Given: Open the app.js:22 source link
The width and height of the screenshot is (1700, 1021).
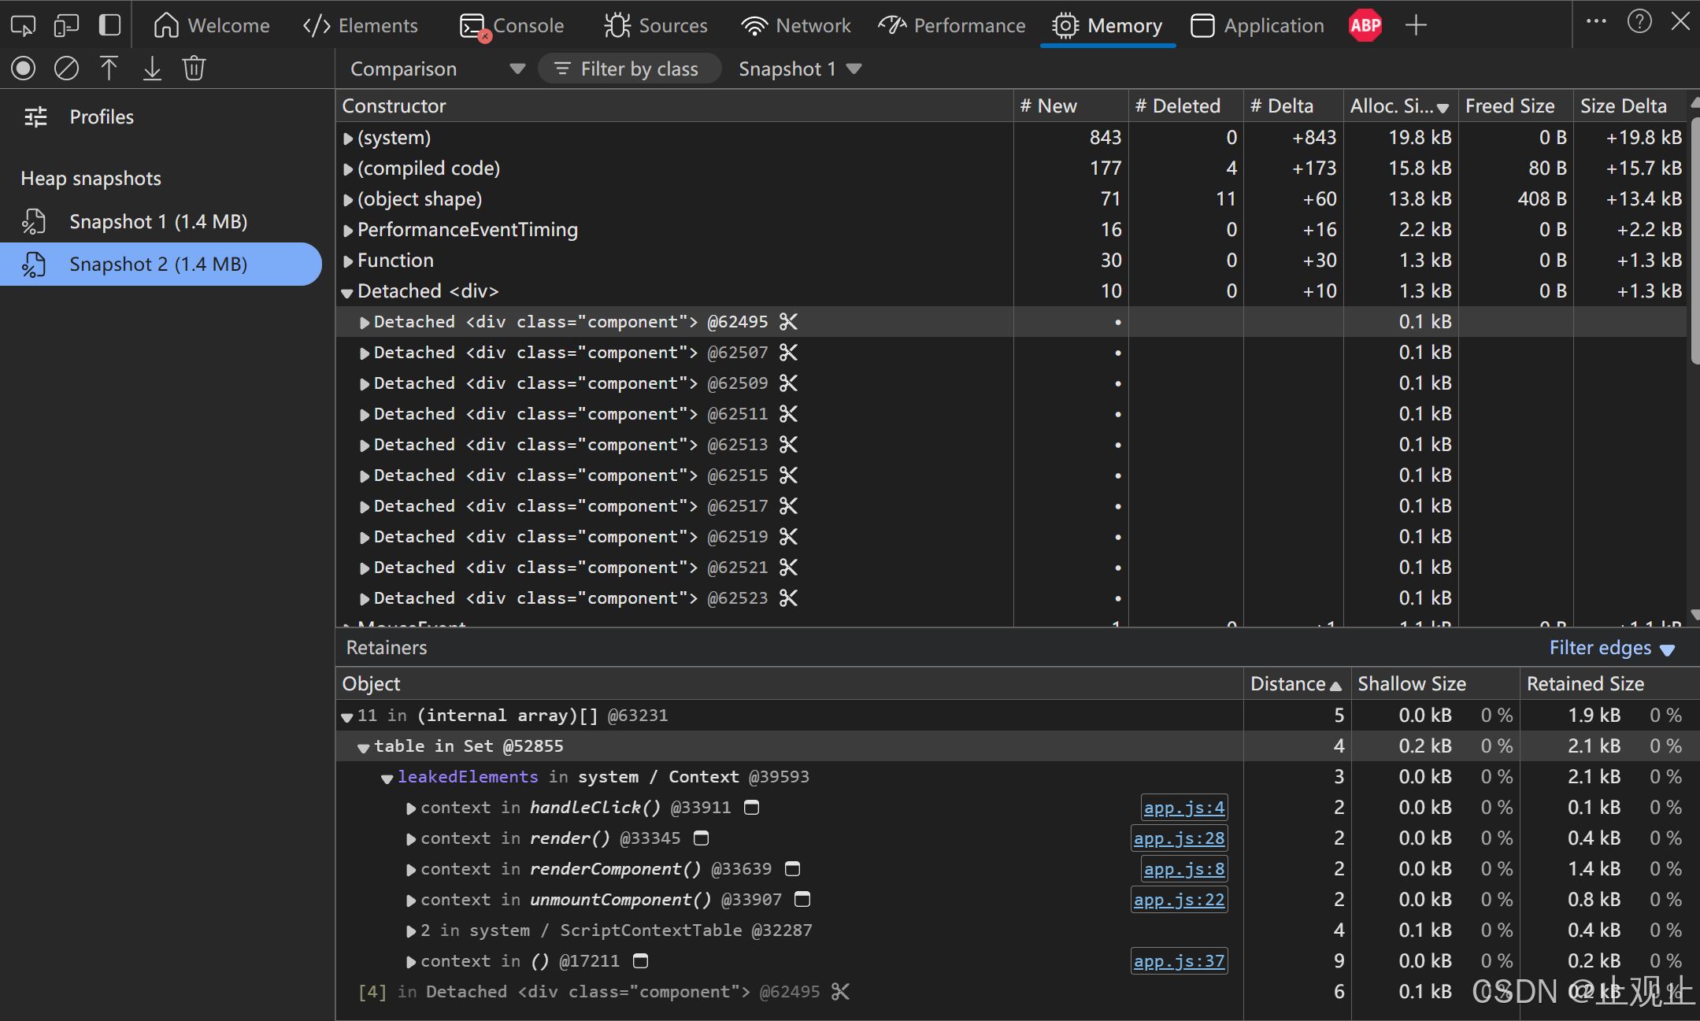Looking at the screenshot, I should pyautogui.click(x=1179, y=900).
